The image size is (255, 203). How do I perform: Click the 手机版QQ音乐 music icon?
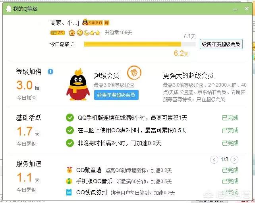coord(69,181)
